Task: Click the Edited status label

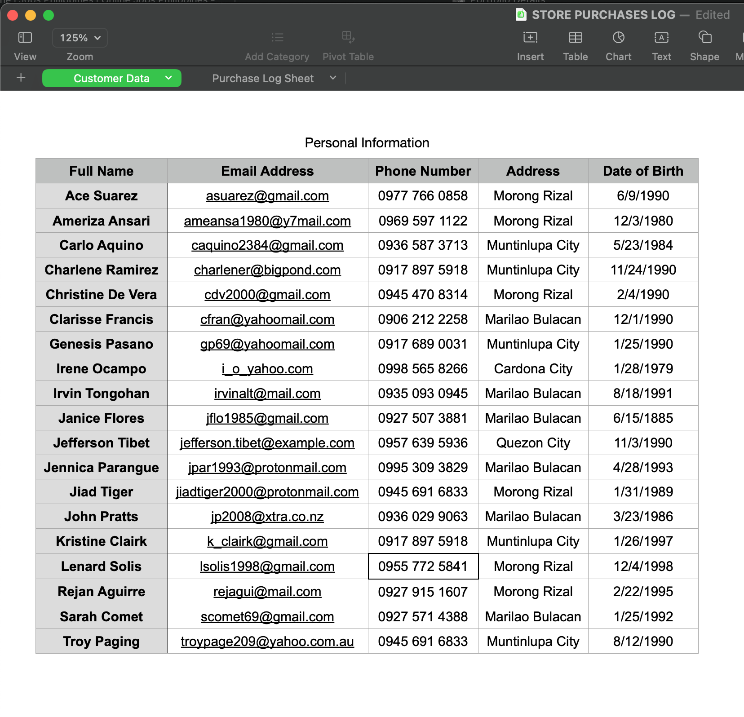Action: pyautogui.click(x=713, y=15)
